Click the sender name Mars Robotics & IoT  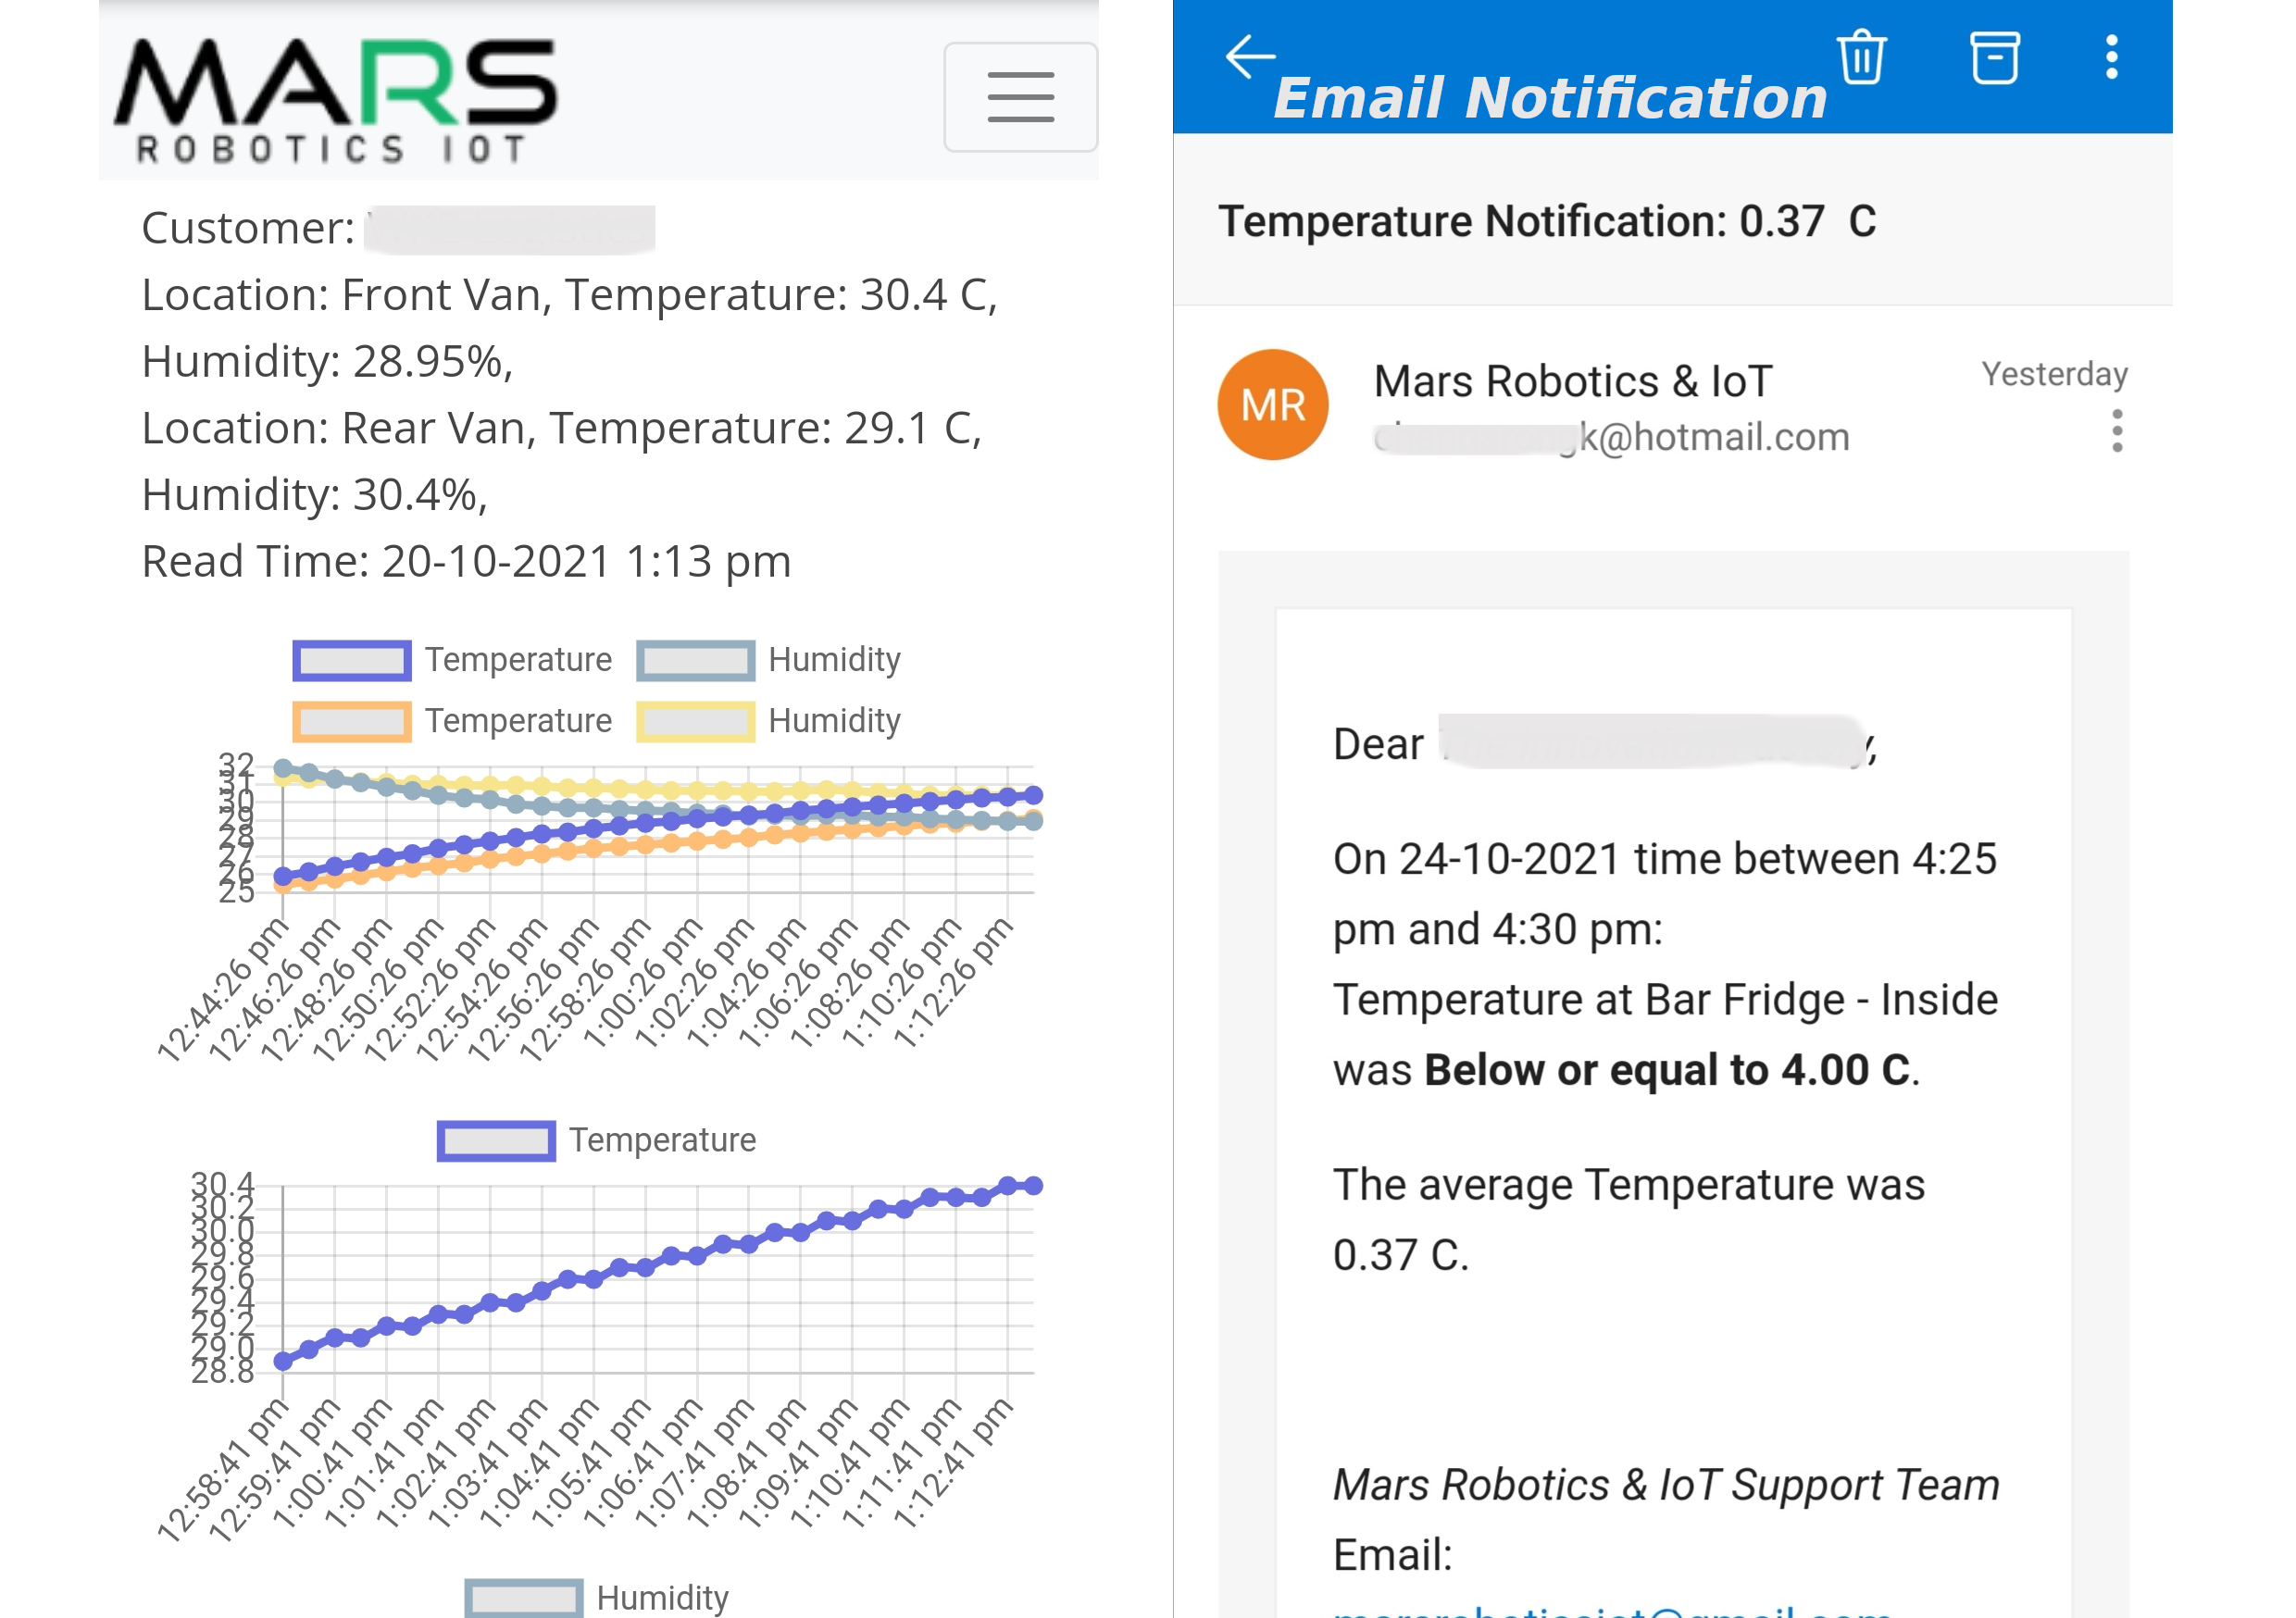pos(1572,382)
